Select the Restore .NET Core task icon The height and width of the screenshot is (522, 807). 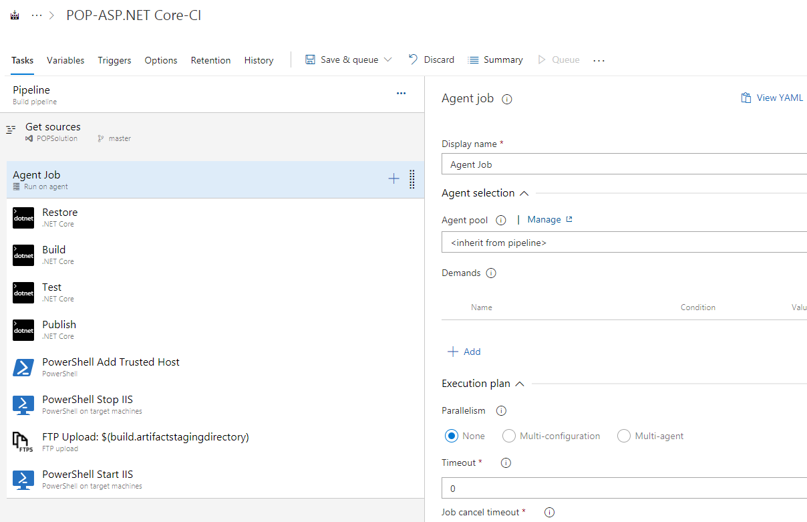tap(23, 217)
